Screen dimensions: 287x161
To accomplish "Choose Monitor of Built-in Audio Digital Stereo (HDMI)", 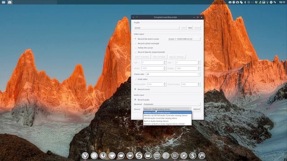I will coord(167,124).
